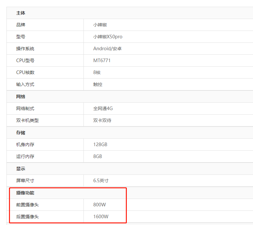The image size is (253, 225).
Task: Click the 运行内存 label
Action: coord(25,156)
